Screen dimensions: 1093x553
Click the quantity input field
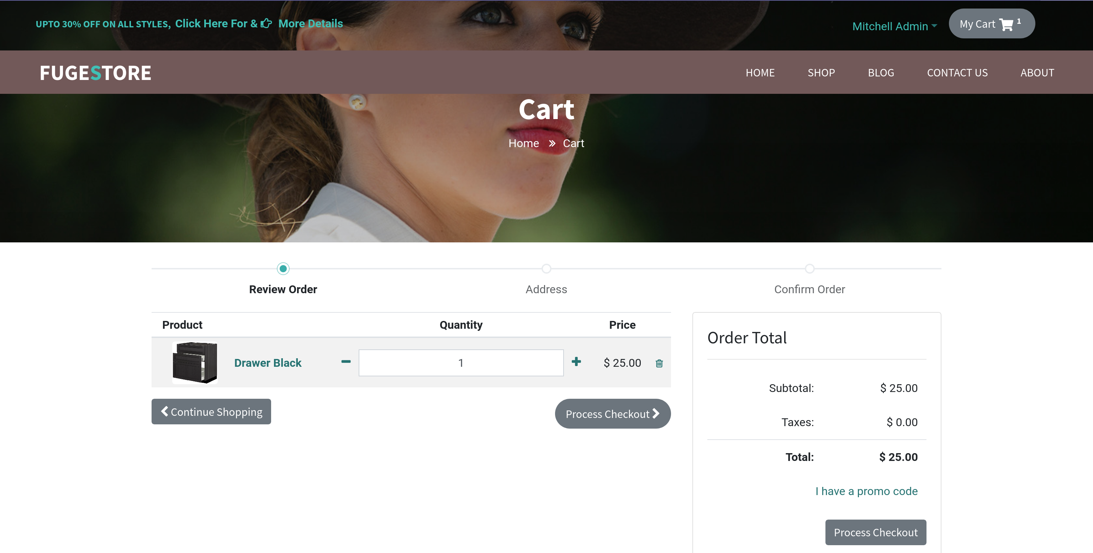(x=461, y=363)
